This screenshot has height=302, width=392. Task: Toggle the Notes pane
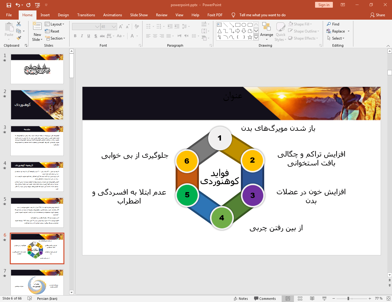click(x=241, y=298)
